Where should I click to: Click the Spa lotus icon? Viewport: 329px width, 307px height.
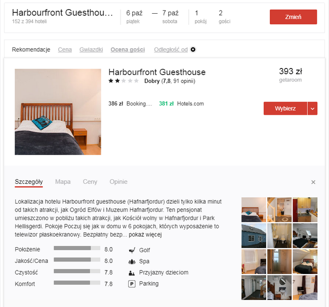pos(132,261)
